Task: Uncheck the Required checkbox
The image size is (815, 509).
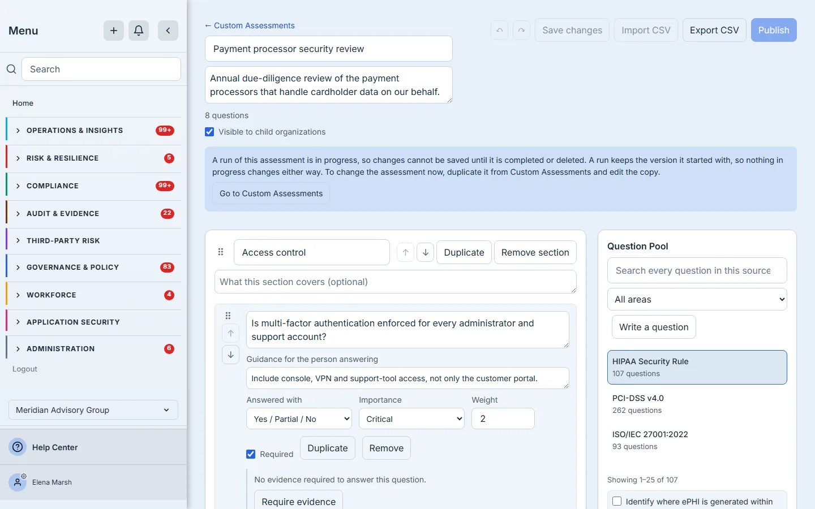Action: [x=251, y=454]
